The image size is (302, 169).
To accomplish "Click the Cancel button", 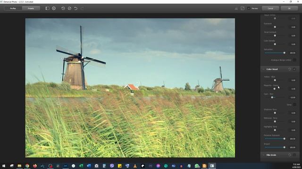I will pos(270,8).
